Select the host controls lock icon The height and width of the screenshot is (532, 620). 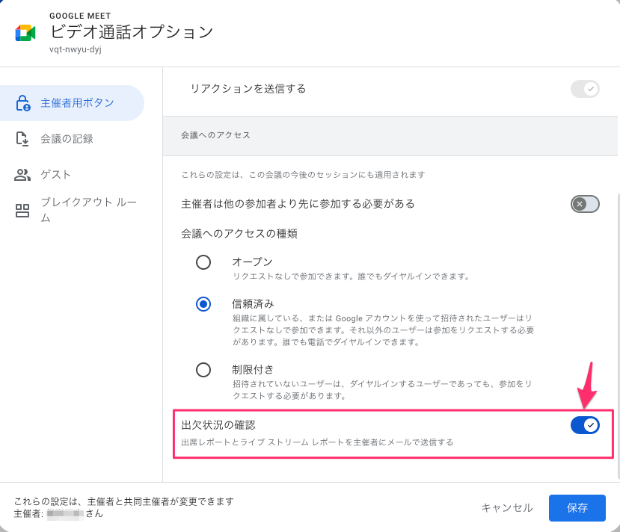(22, 102)
